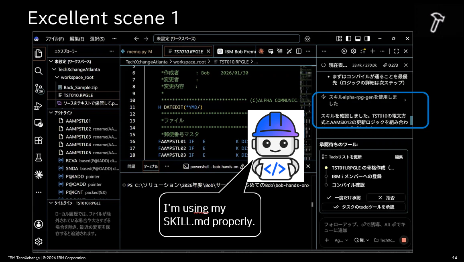Open the Remote Explorer view
The width and height of the screenshot is (464, 262).
pyautogui.click(x=39, y=123)
